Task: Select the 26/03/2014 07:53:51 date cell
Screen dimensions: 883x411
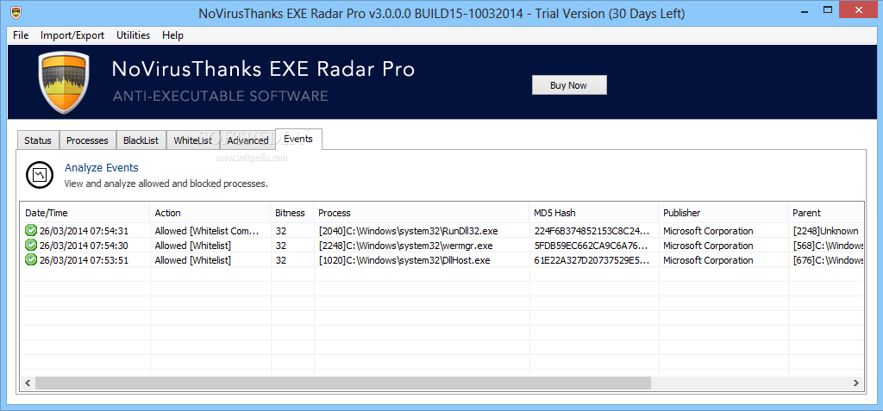Action: [84, 260]
